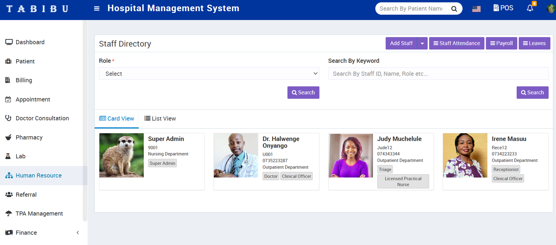Open notifications bell icon
The image size is (556, 245).
530,8
